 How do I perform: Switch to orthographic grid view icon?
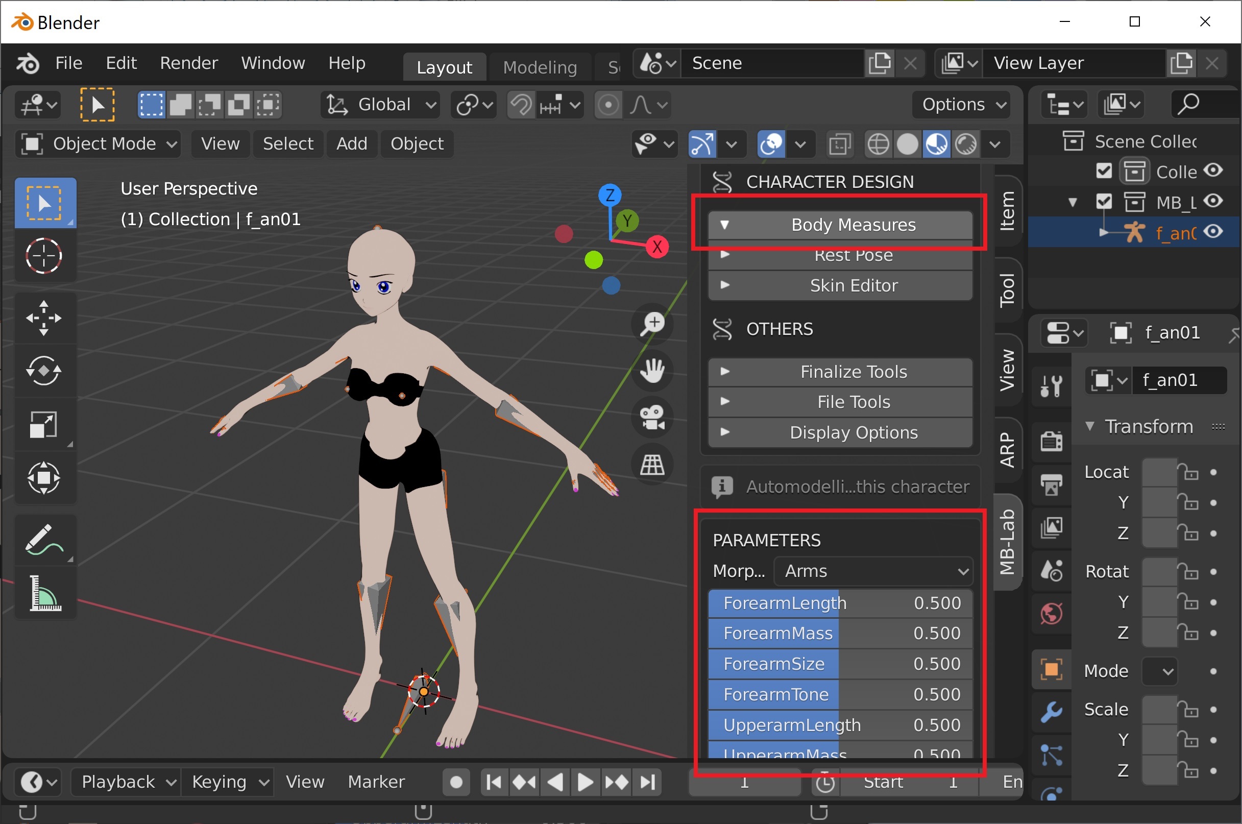pos(652,465)
